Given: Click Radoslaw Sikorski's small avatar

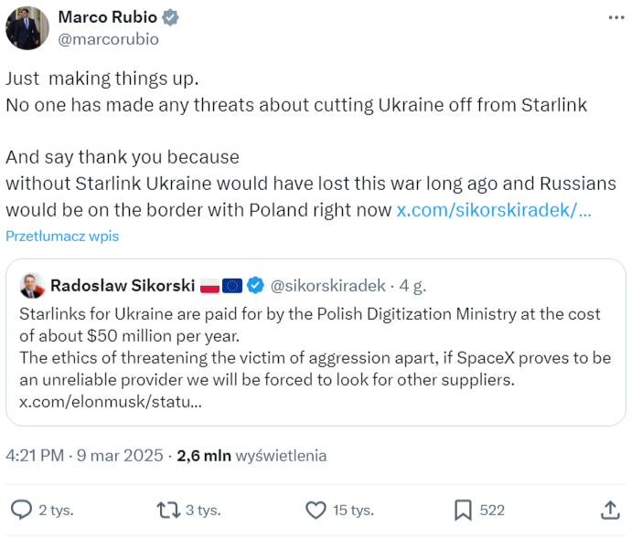Looking at the screenshot, I should [x=31, y=285].
